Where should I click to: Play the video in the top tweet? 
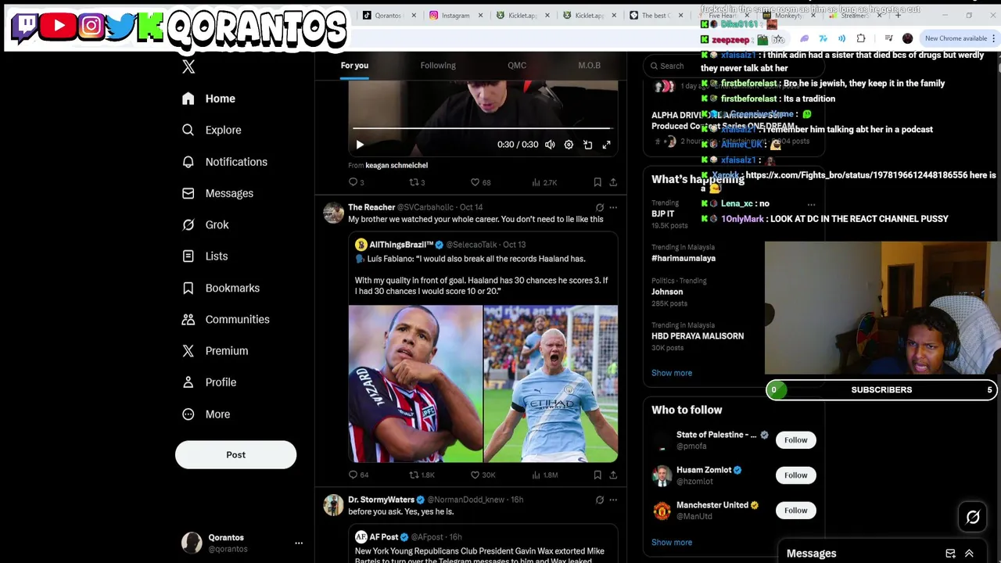[360, 145]
